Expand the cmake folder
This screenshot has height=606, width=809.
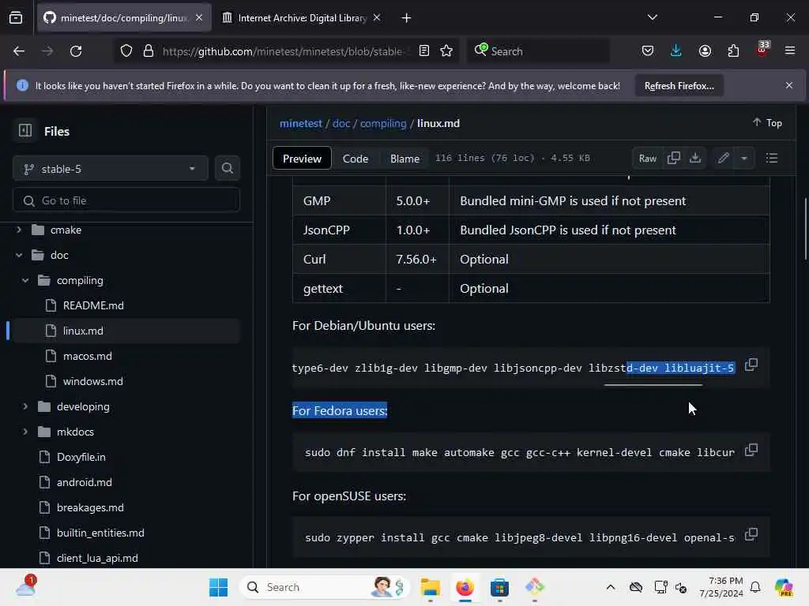point(19,230)
